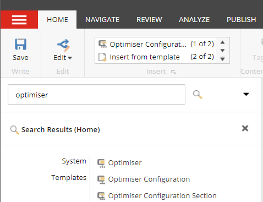Click the Save floppy disk icon
Image resolution: width=263 pixels, height=202 pixels.
pos(20,44)
